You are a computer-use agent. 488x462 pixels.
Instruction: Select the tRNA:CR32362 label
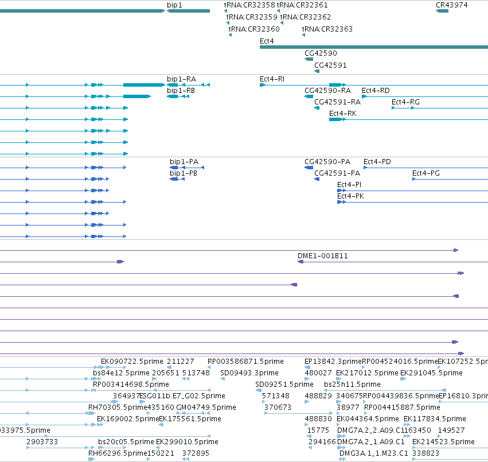click(306, 17)
